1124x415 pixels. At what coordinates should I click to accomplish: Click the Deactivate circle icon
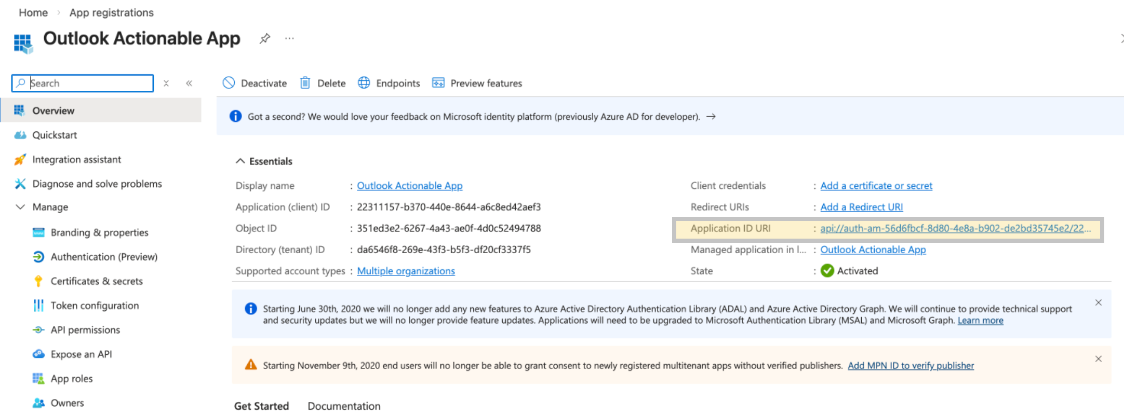(x=229, y=83)
